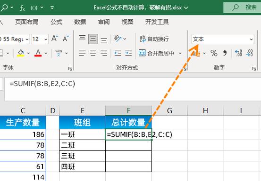Screen dimensions: 261x181
Task: Open the font size 12 dropdown
Action: tap(46, 39)
